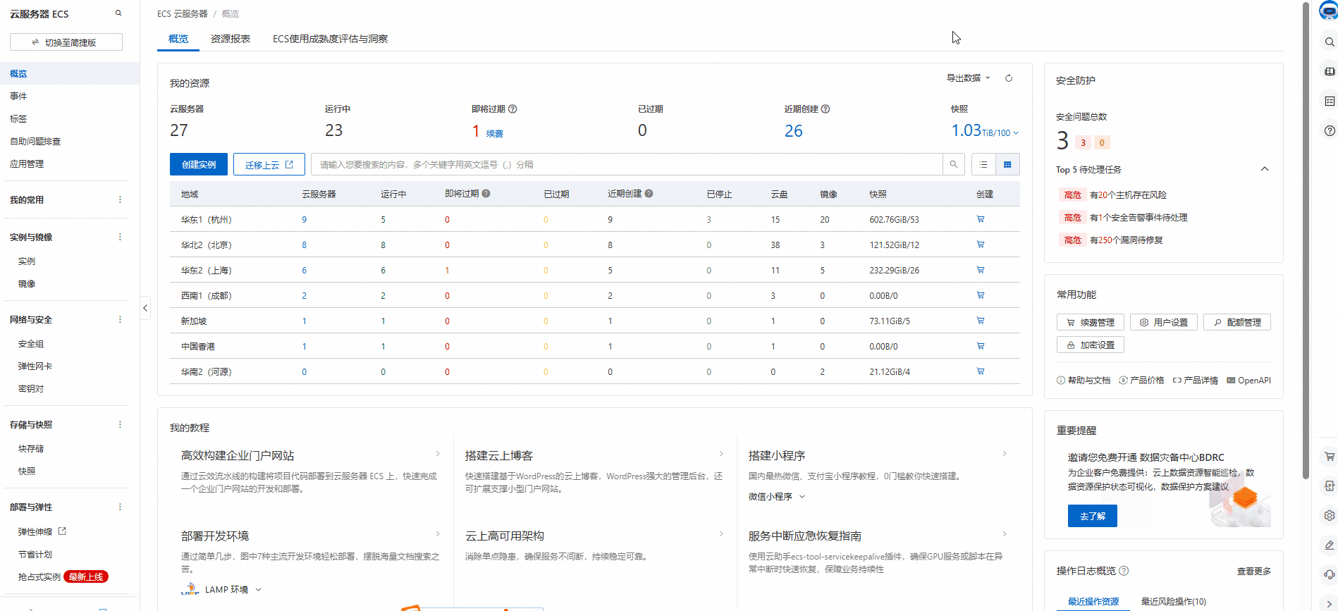Screen dimensions: 1338x611
Task: Open the 有250个漏洞待修复 task
Action: (x=1127, y=240)
